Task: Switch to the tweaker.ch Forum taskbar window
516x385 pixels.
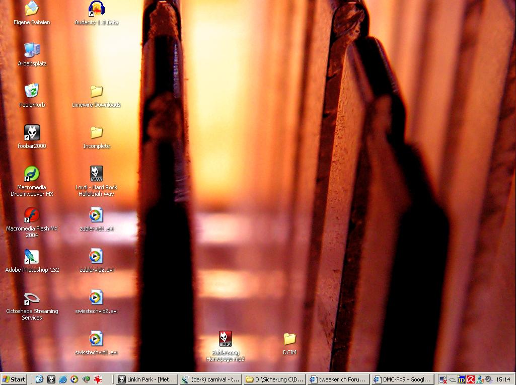Action: point(339,379)
